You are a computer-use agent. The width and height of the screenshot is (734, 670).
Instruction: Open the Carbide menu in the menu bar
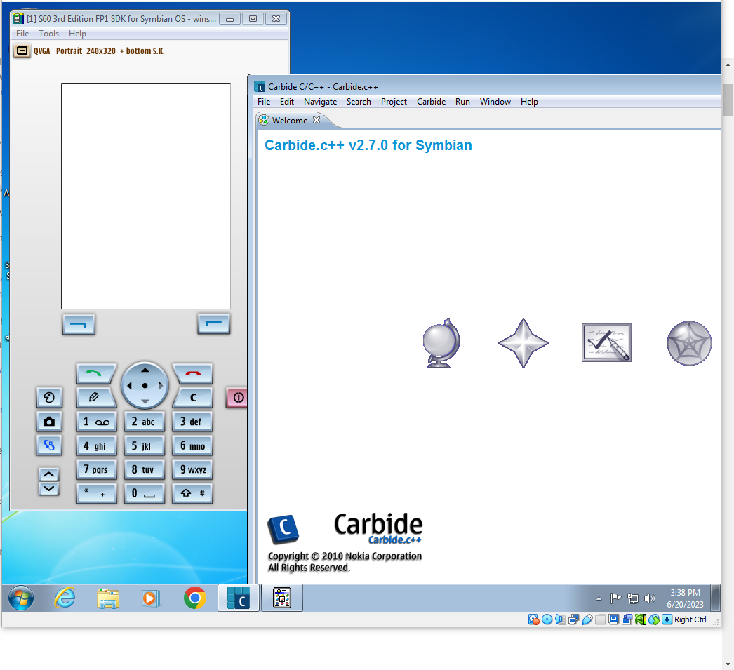[x=431, y=102]
